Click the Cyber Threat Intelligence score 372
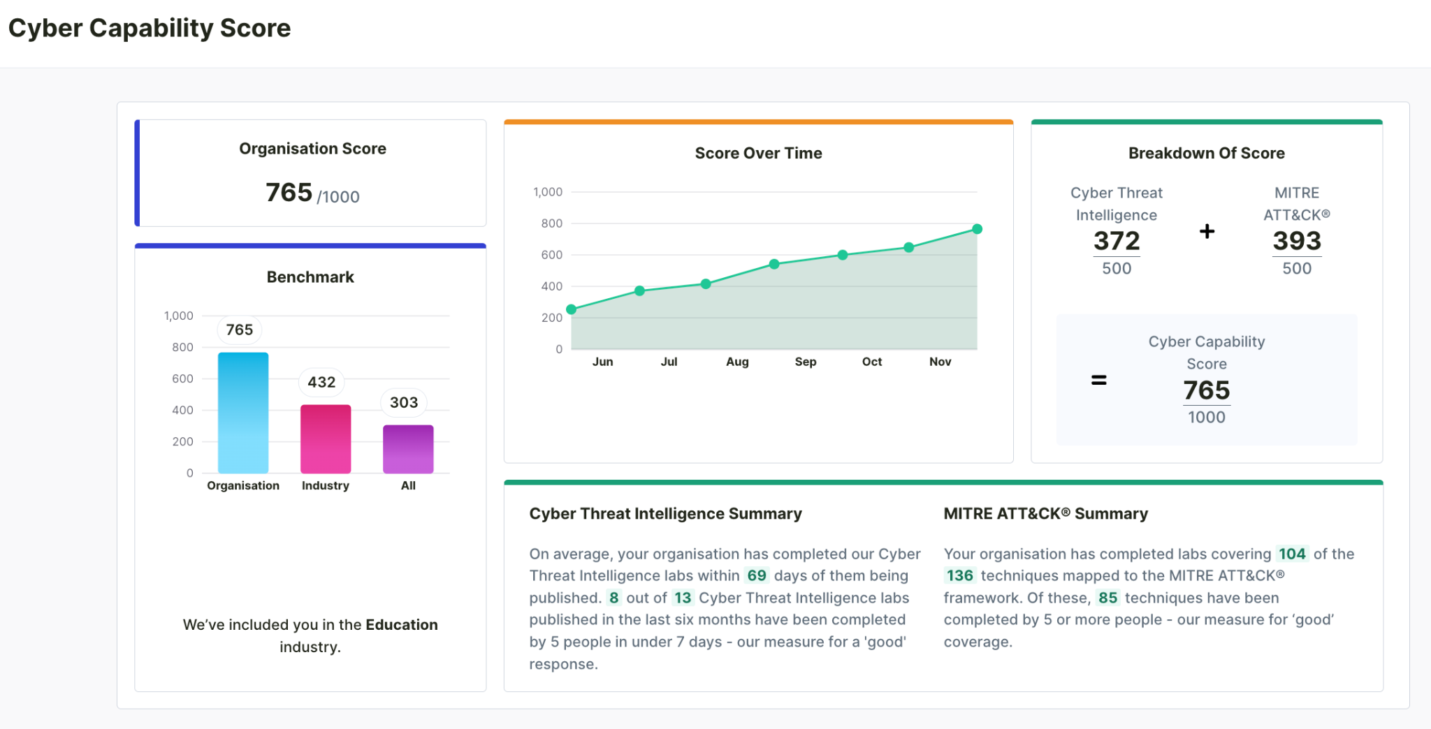Image resolution: width=1431 pixels, height=729 pixels. [1116, 241]
